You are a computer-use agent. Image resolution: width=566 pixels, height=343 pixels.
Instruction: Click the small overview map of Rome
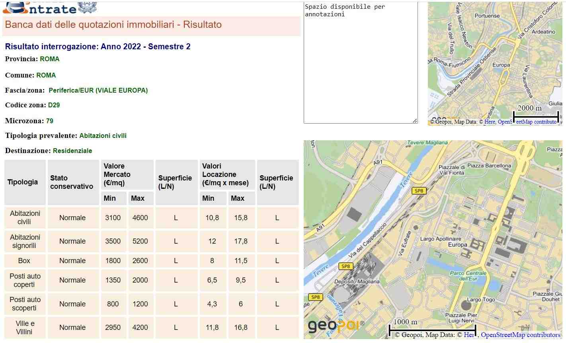click(495, 64)
